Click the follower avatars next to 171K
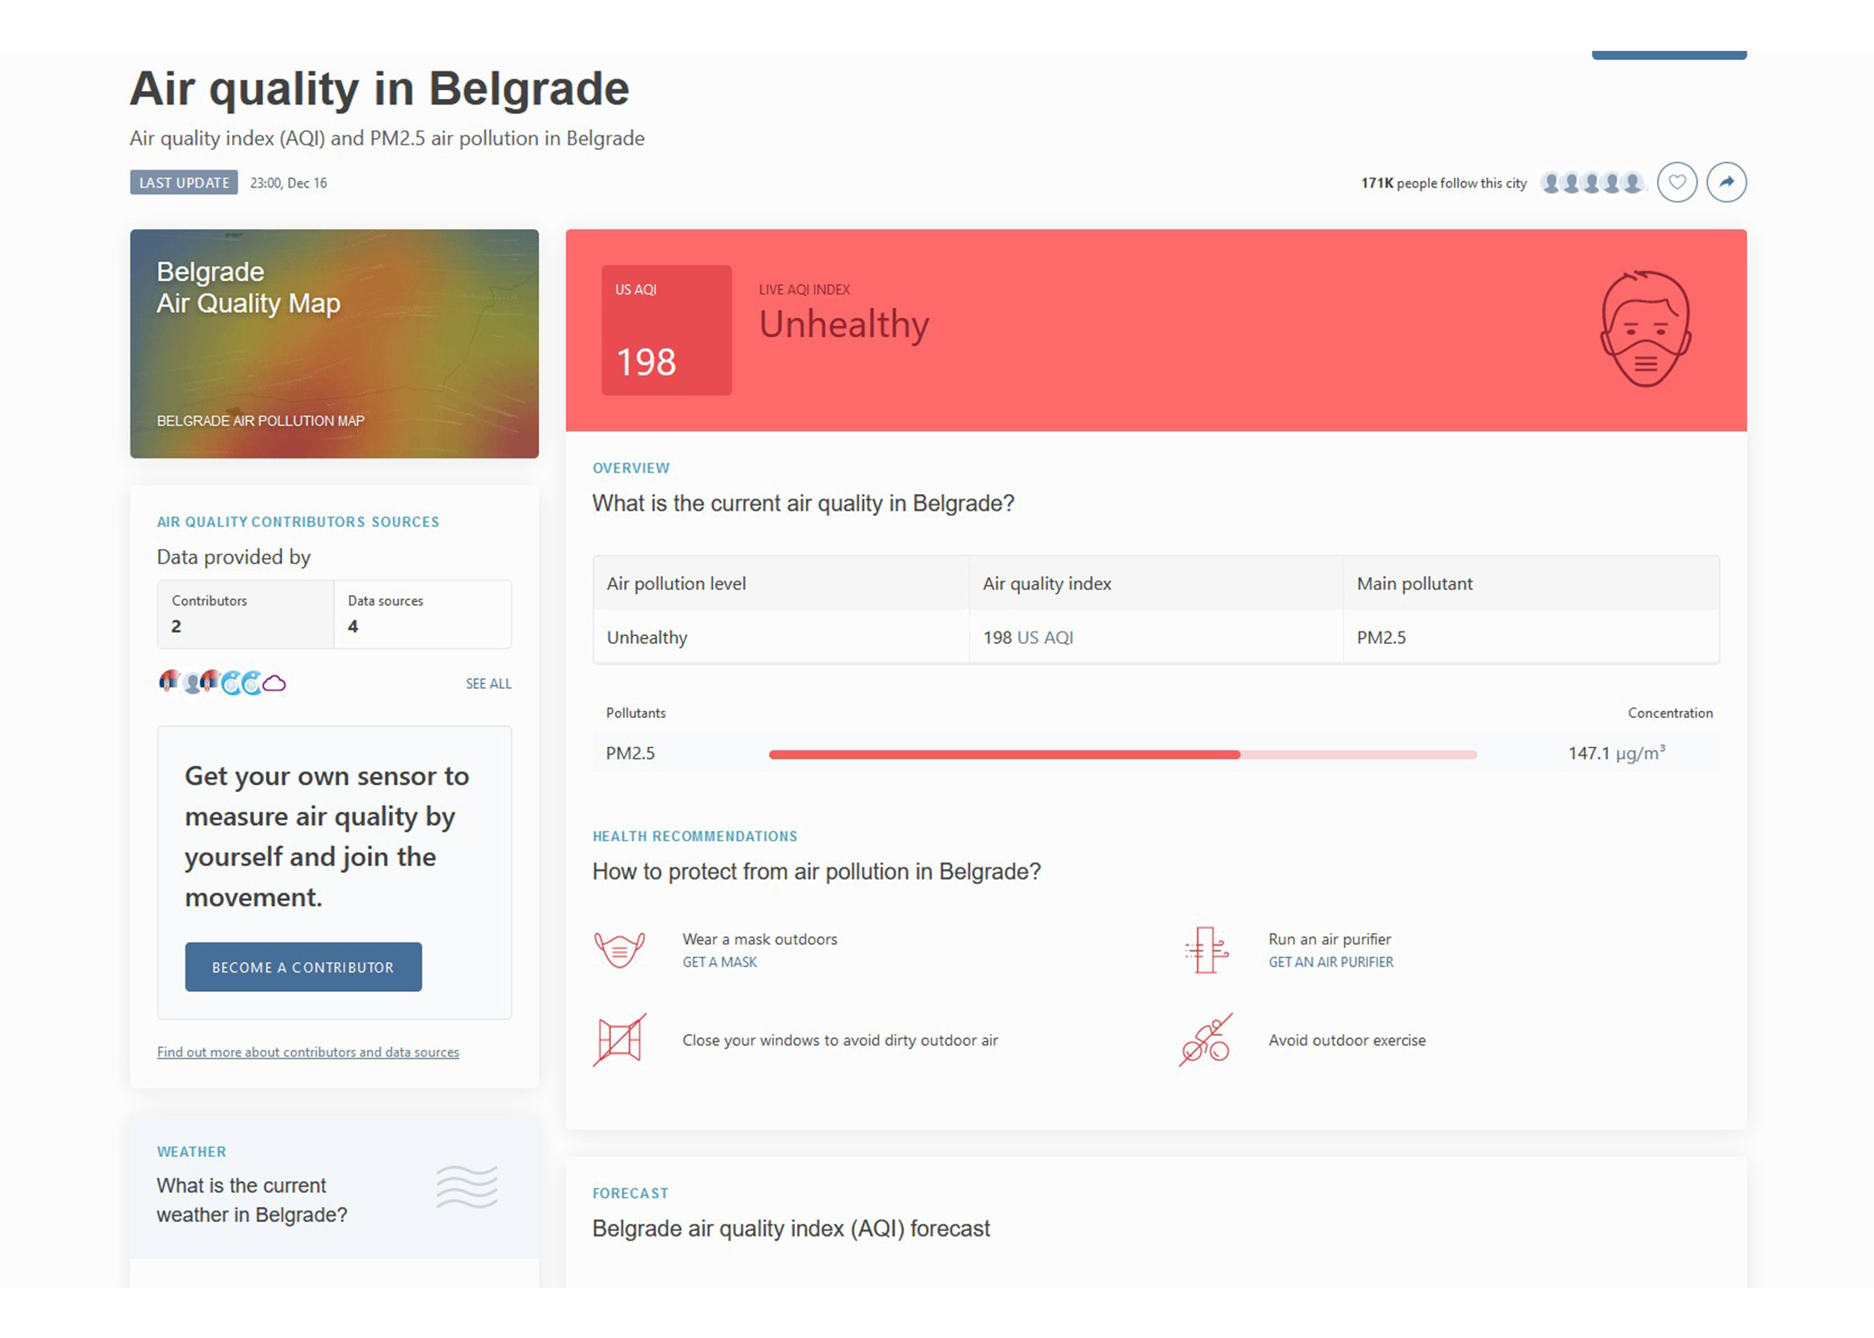 coord(1591,183)
